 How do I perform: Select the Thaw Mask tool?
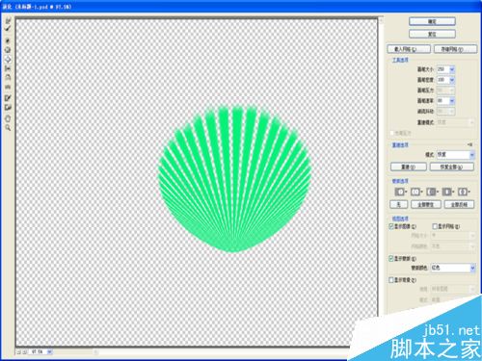pyautogui.click(x=8, y=107)
